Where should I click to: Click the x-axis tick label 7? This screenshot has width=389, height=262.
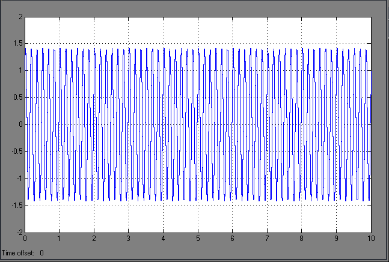(x=267, y=239)
